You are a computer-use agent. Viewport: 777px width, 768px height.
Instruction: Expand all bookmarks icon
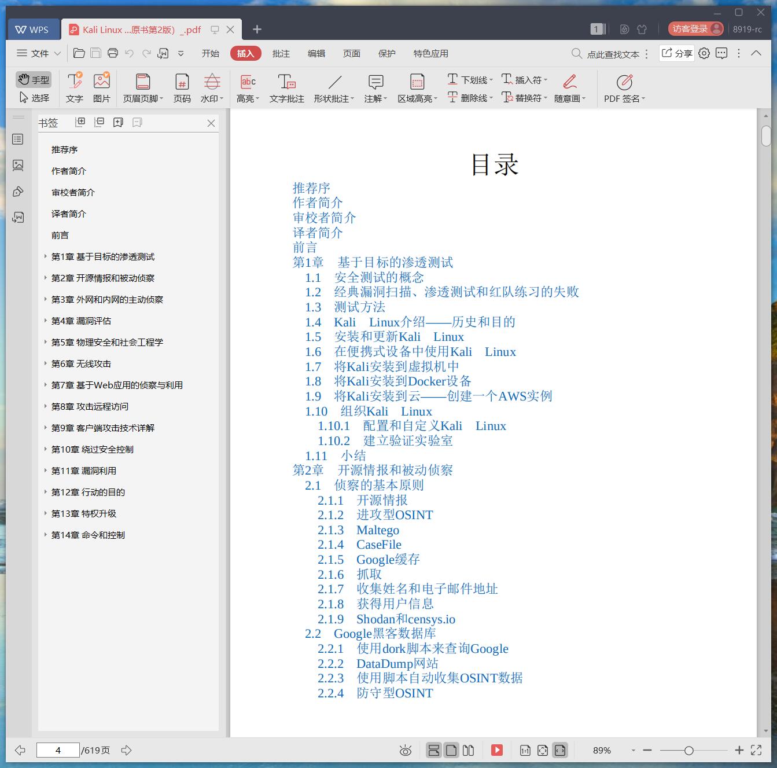click(x=80, y=122)
